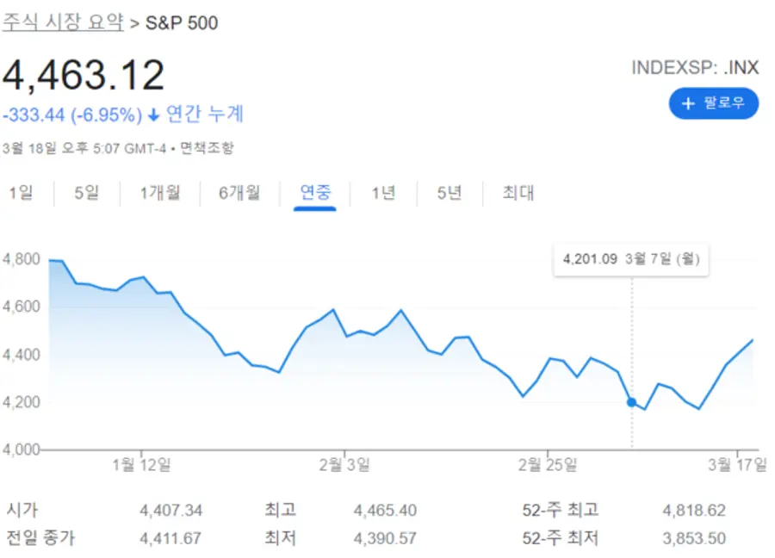The image size is (775, 558).
Task: Click the blue chart data point marker
Action: (632, 402)
